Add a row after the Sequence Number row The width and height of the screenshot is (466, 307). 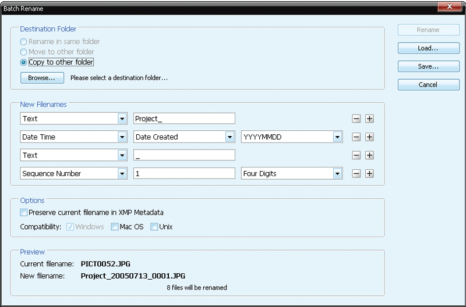pyautogui.click(x=369, y=174)
